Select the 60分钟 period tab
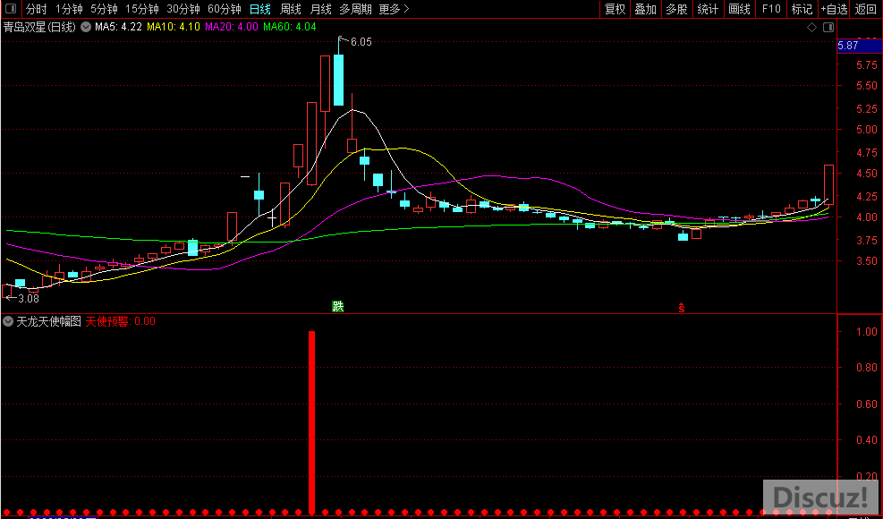The image size is (883, 519). (x=224, y=9)
